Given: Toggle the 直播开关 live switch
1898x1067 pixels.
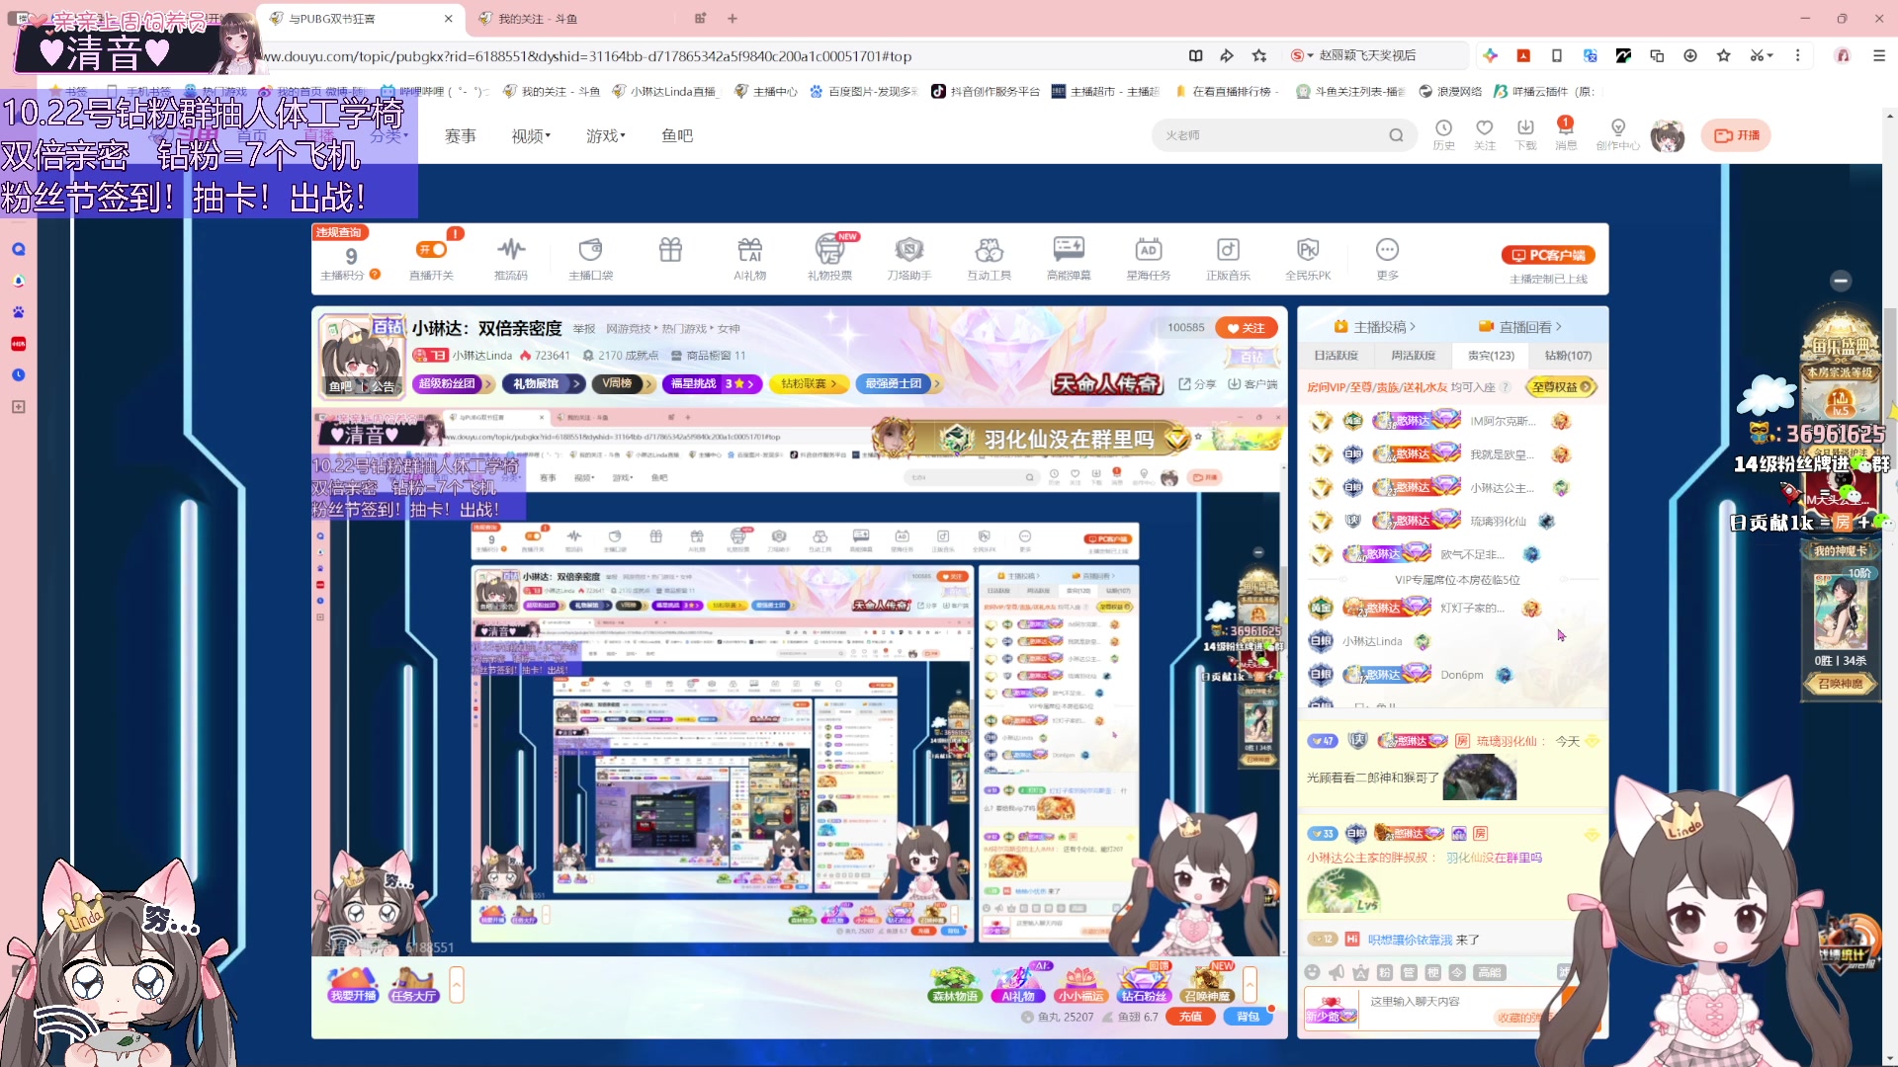Looking at the screenshot, I should tap(431, 250).
